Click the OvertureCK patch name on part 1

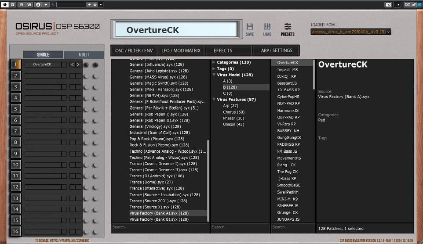42,65
